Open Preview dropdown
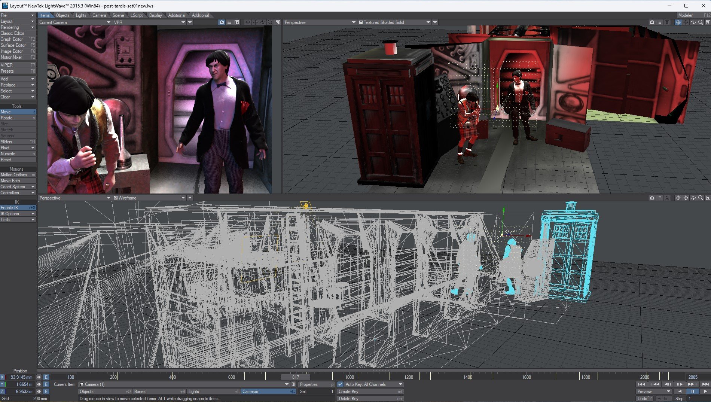Viewport: 711px width, 402px height. [654, 392]
